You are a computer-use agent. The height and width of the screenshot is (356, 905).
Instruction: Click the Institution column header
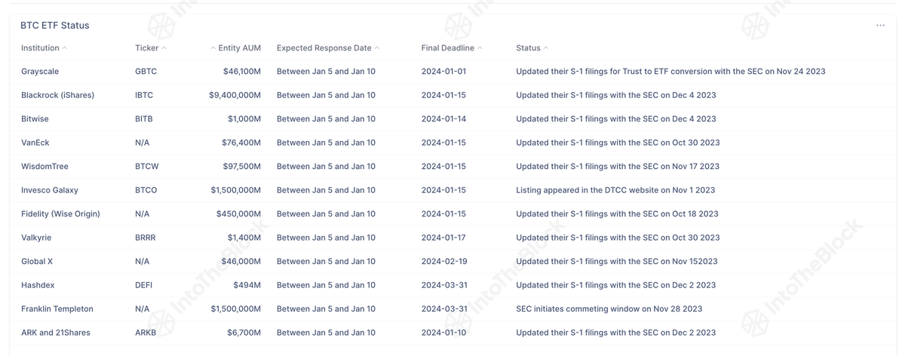pyautogui.click(x=40, y=48)
